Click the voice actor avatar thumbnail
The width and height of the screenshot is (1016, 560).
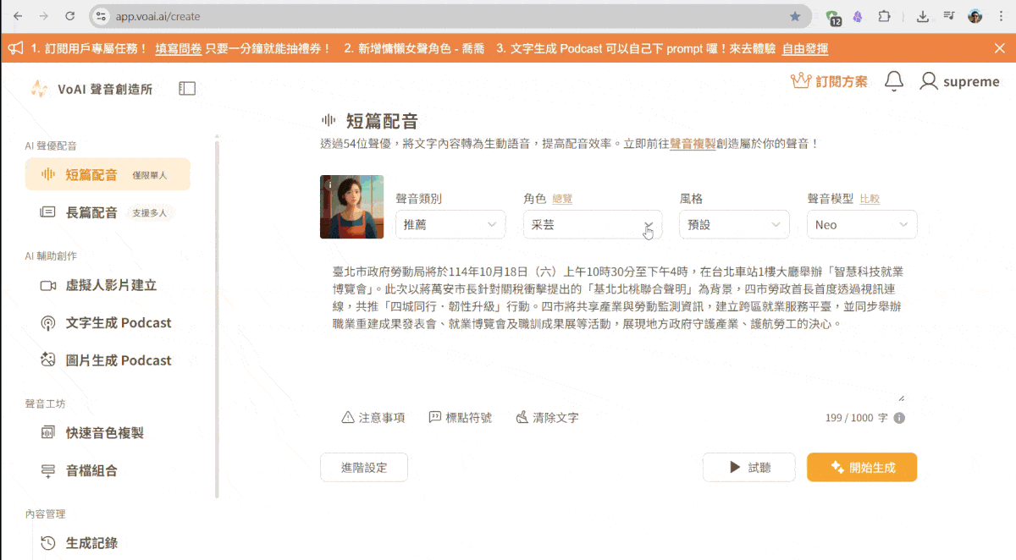pos(351,207)
